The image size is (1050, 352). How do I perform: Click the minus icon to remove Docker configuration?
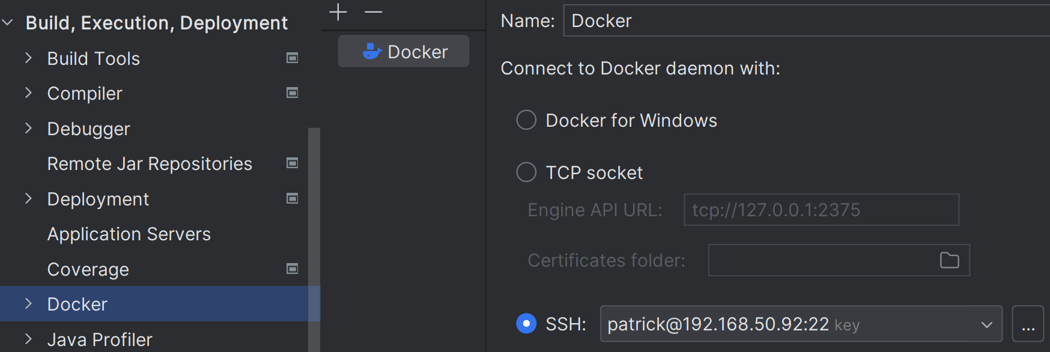pyautogui.click(x=373, y=12)
